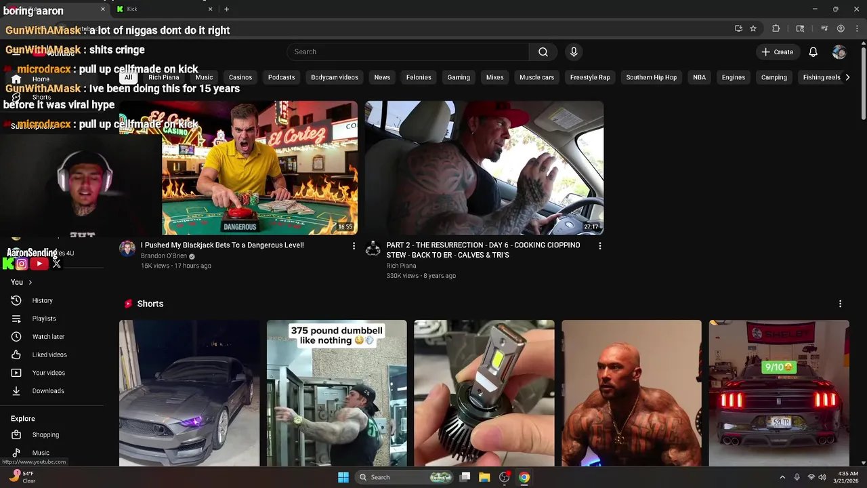The width and height of the screenshot is (867, 488).
Task: Open Shorts shelf options menu
Action: (840, 304)
